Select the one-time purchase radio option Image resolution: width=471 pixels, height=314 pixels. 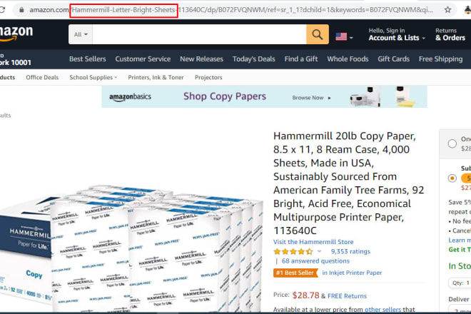pos(452,143)
